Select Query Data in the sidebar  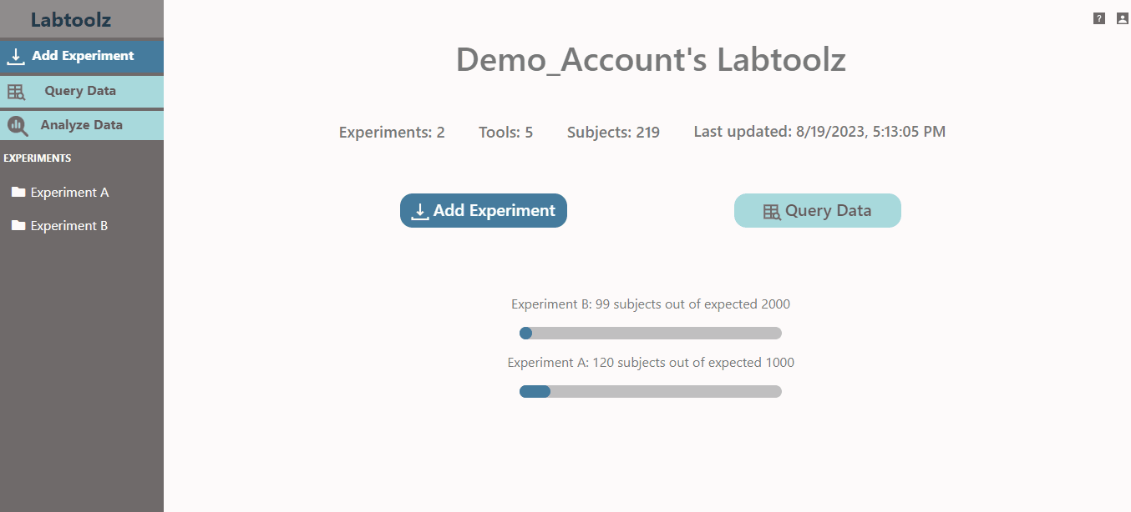pos(82,91)
